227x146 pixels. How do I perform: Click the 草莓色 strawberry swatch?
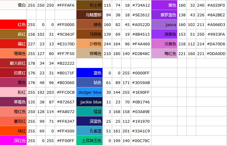pos(13,102)
